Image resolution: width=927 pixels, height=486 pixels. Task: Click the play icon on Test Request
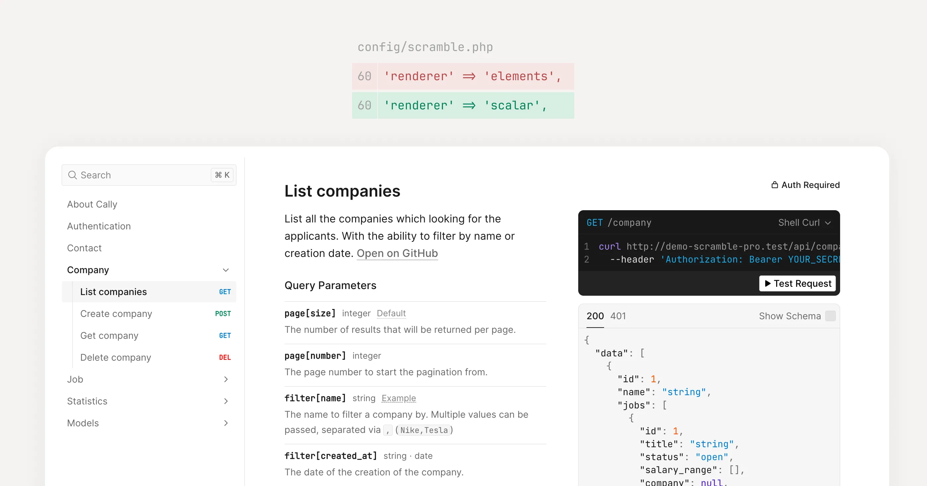pyautogui.click(x=768, y=283)
